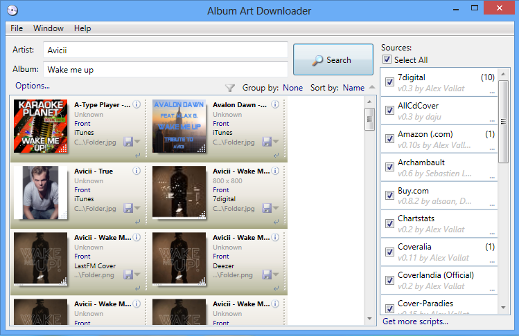Disable the Archambault source
This screenshot has height=336, width=519.
tap(389, 167)
